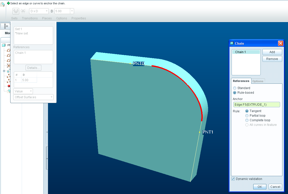Select the Complete loop rule
The width and height of the screenshot is (288, 194).
[x=247, y=120]
